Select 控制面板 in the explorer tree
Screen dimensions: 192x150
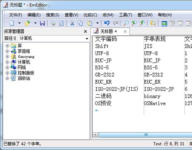(26, 73)
